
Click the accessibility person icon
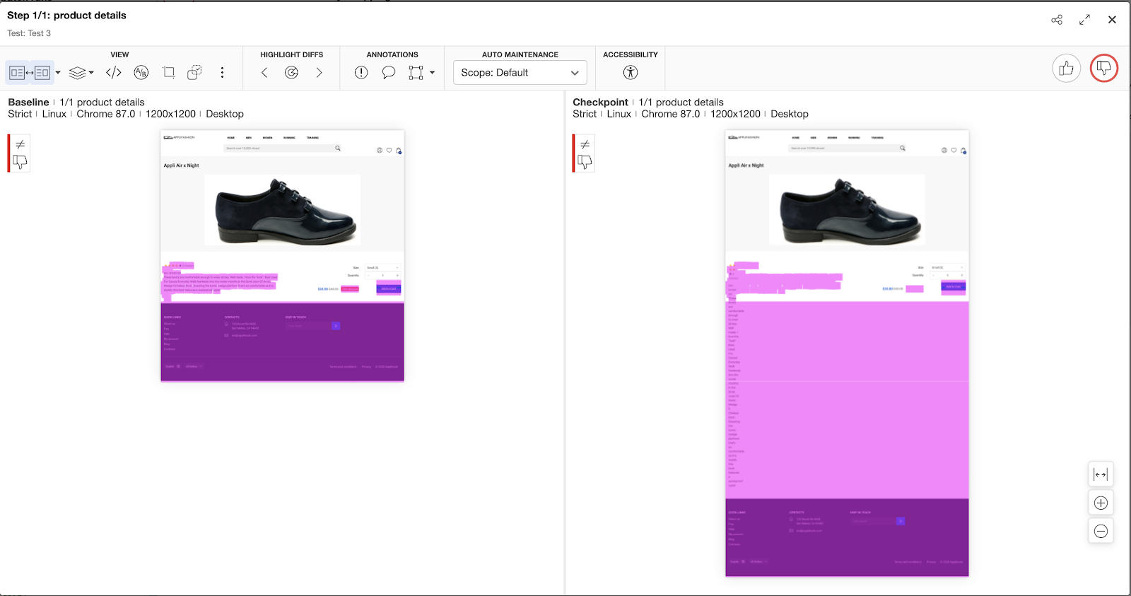pyautogui.click(x=631, y=72)
